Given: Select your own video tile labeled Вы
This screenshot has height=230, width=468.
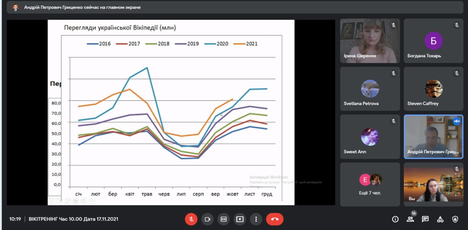Looking at the screenshot, I should pyautogui.click(x=434, y=185).
